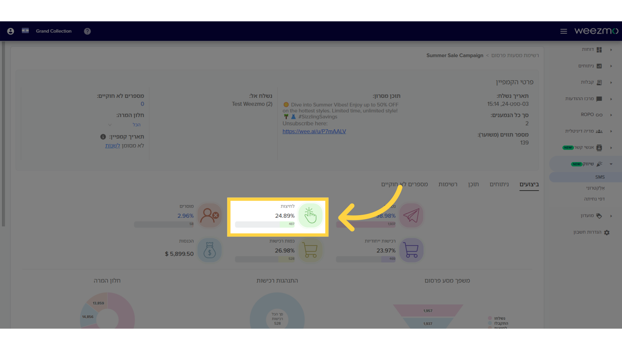Screen dimensions: 622x350
Task: Switch to the ביצועים performance tab
Action: pos(529,184)
